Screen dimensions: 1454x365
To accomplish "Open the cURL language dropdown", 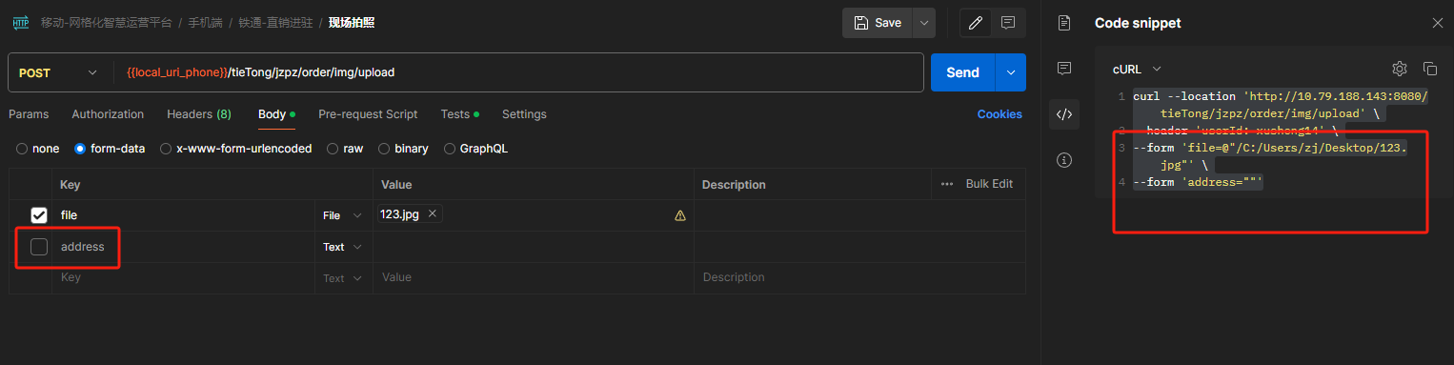I will coord(1137,69).
